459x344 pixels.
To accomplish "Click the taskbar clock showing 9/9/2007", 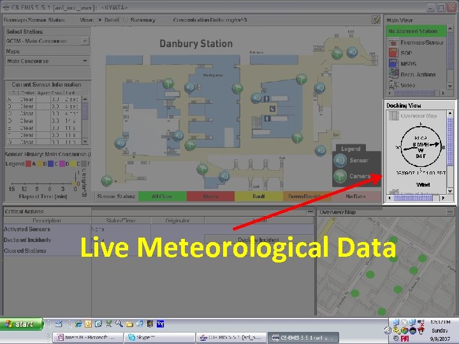I will (x=440, y=331).
